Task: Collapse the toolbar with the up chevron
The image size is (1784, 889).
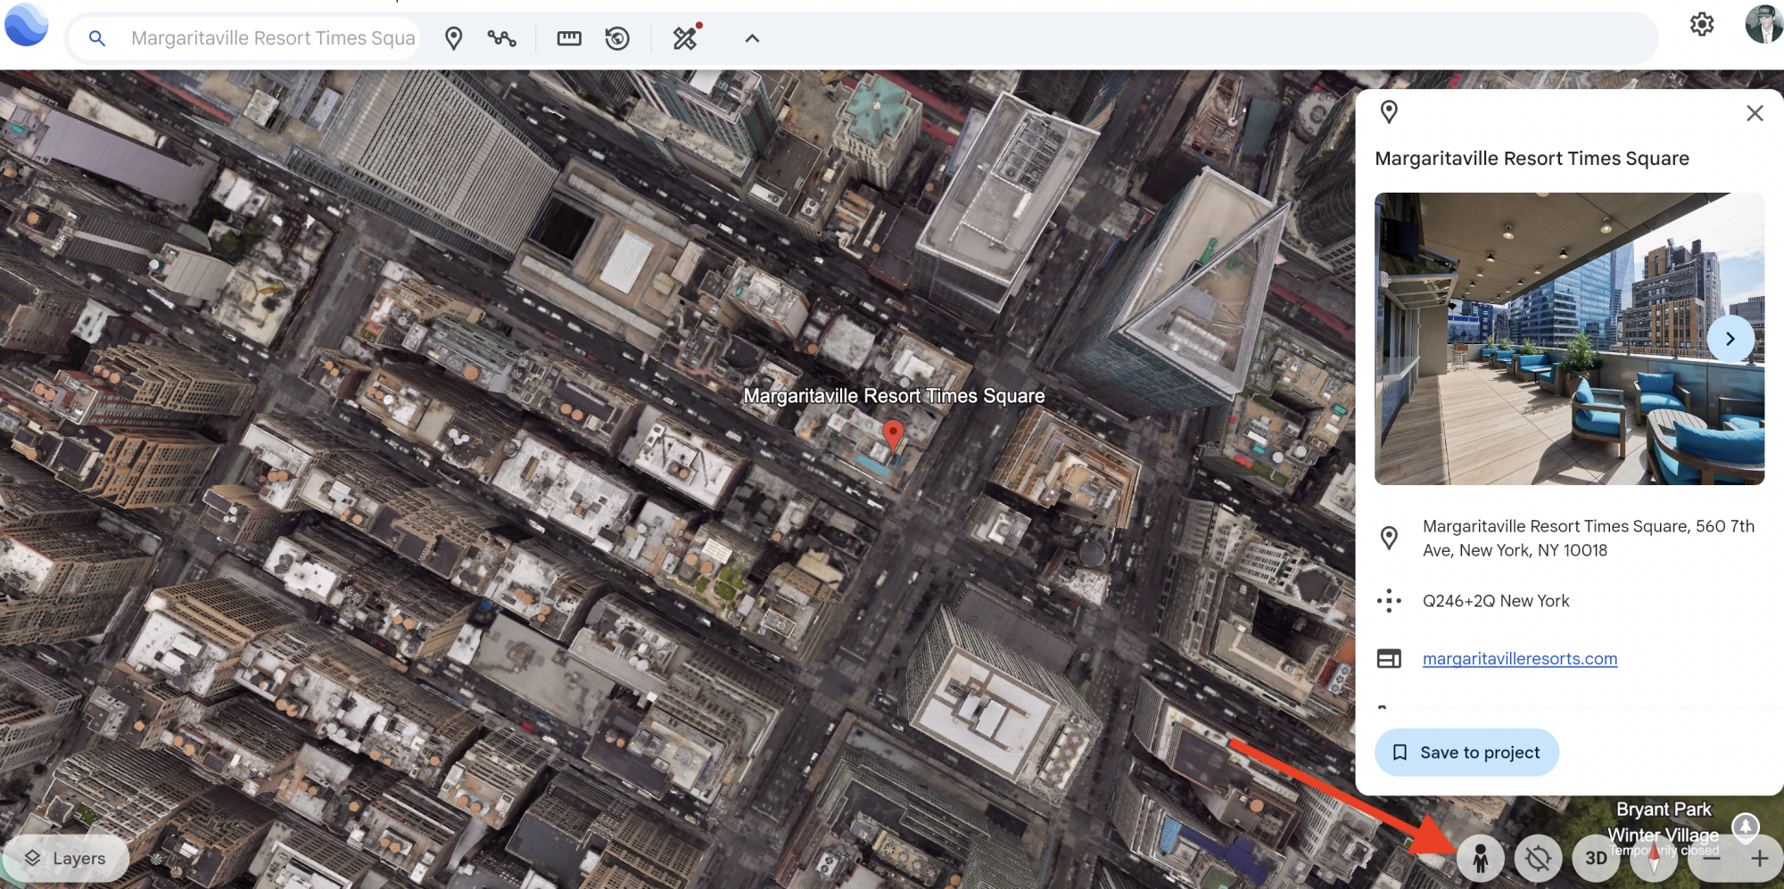Action: [x=752, y=38]
